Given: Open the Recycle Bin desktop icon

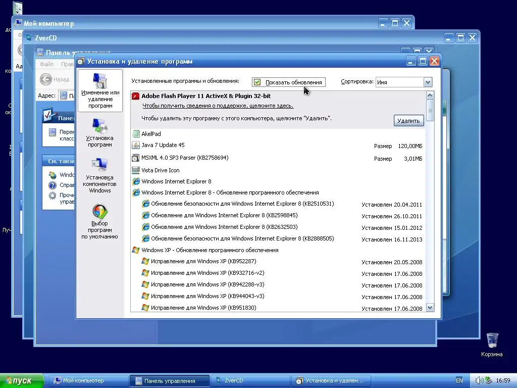Looking at the screenshot, I should 492,341.
